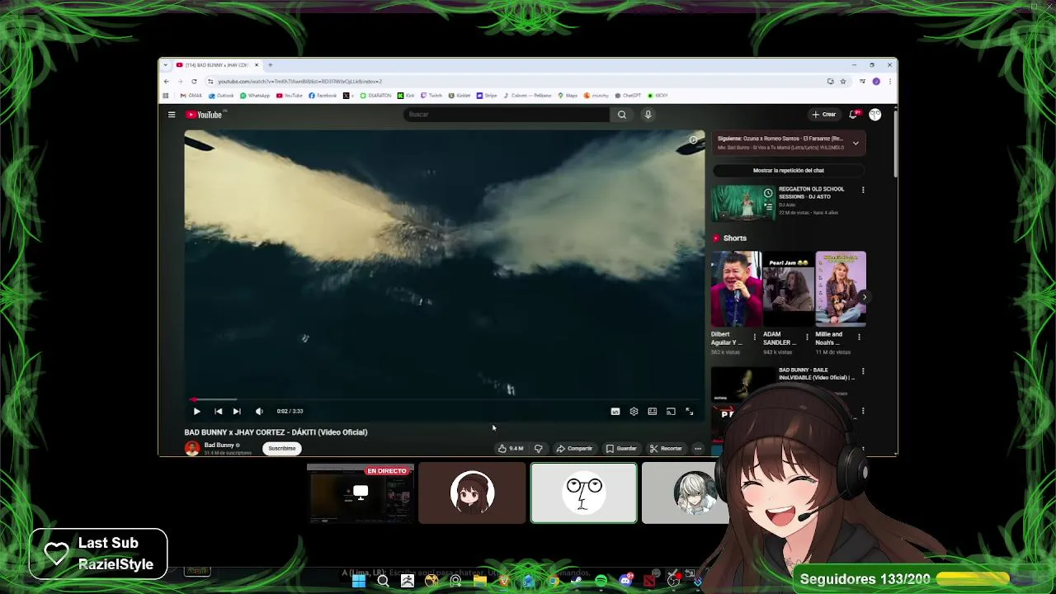This screenshot has height=594, width=1056.
Task: Toggle subtitles in the video player
Action: point(615,411)
